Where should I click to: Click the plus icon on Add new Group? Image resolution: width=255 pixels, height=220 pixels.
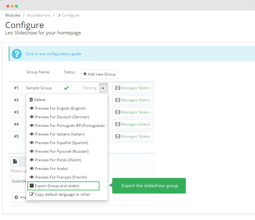[85, 74]
